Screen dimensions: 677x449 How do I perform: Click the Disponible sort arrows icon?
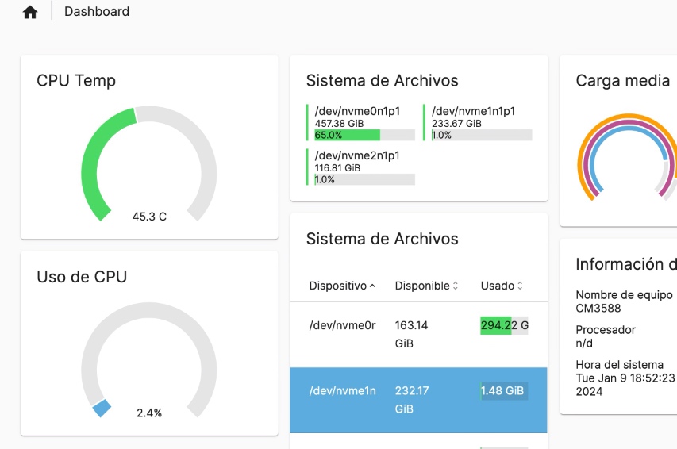click(455, 286)
